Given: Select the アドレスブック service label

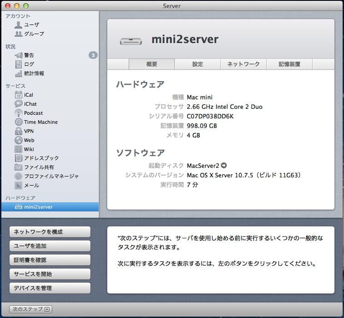Looking at the screenshot, I should 41,158.
